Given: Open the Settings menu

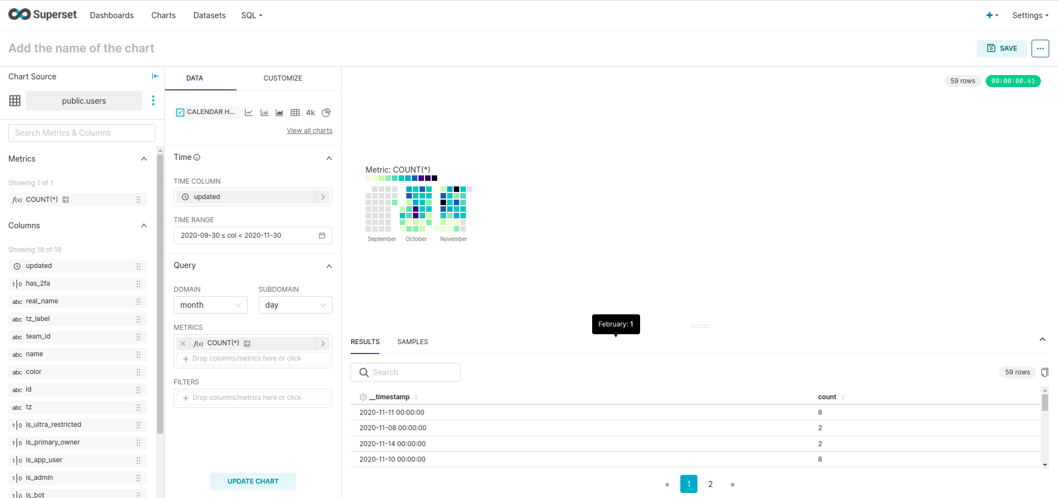Looking at the screenshot, I should click(x=1030, y=15).
